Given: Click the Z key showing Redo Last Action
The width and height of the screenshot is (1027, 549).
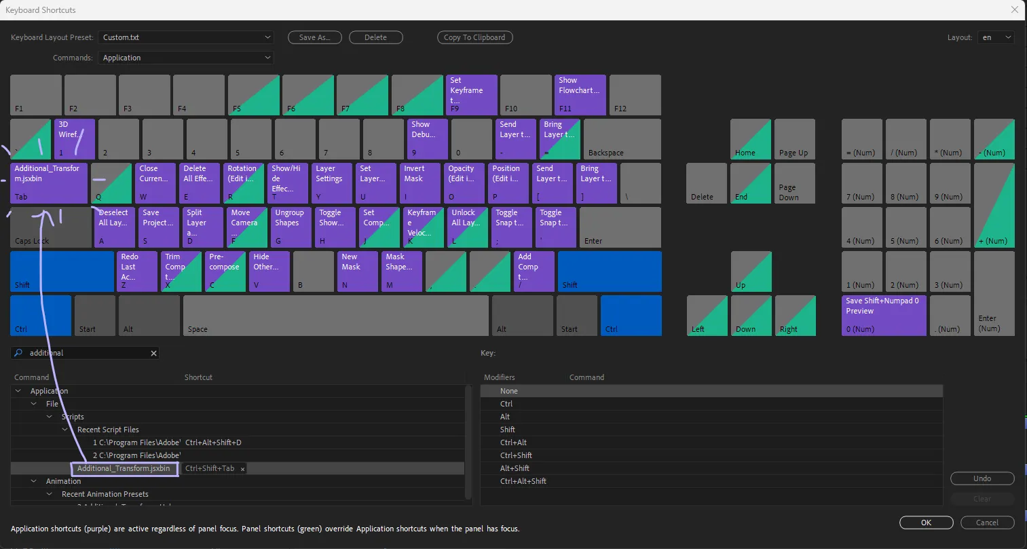Looking at the screenshot, I should click(137, 271).
